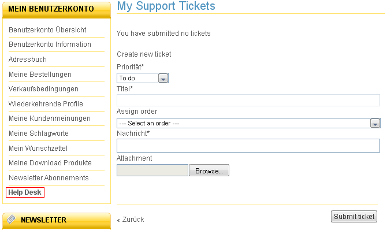This screenshot has width=387, height=230.
Task: View Meine Kundenmeinungen
Action: [50, 118]
